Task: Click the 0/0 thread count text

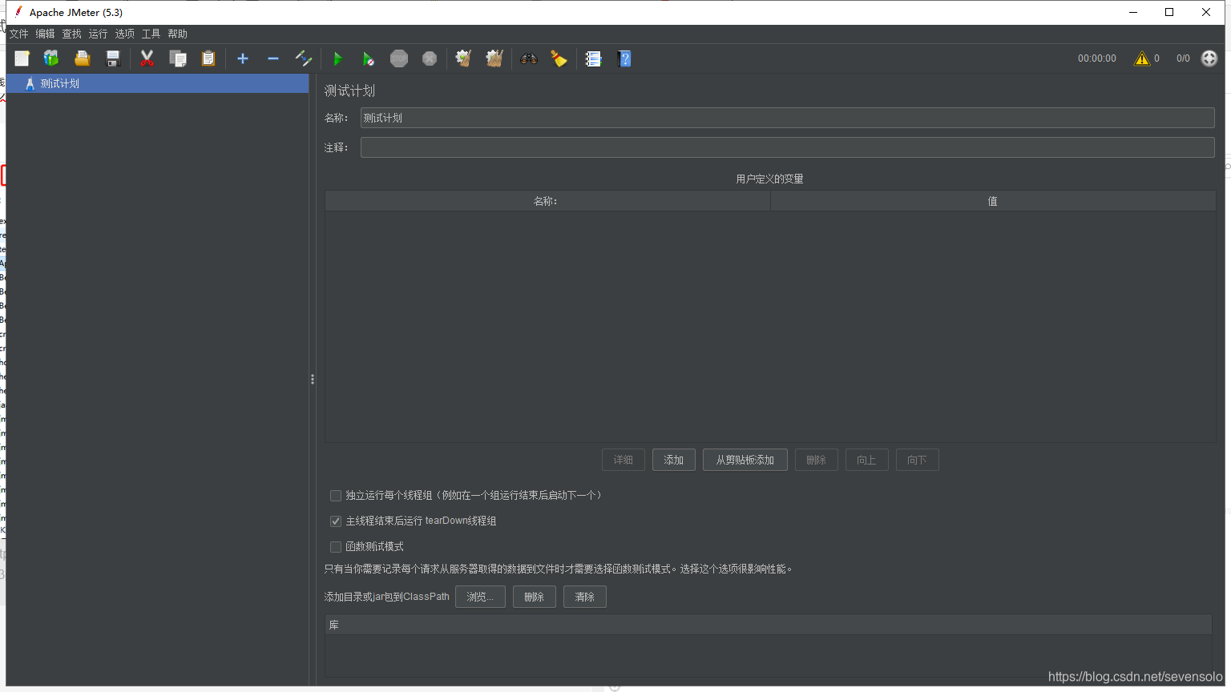Action: tap(1183, 58)
